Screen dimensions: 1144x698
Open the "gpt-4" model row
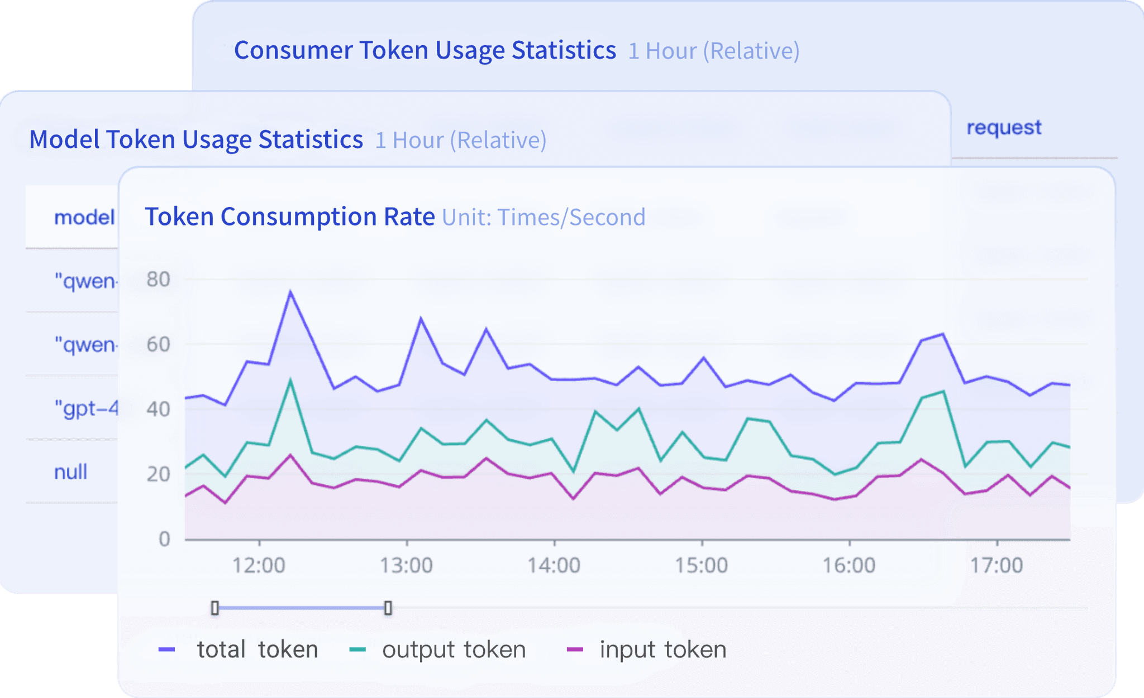click(x=86, y=408)
